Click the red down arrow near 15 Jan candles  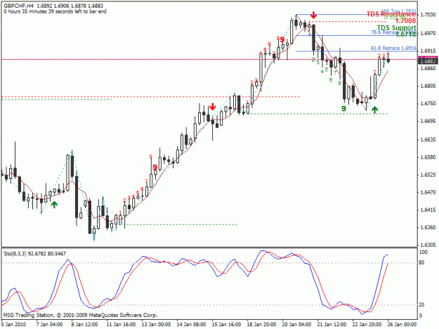pyautogui.click(x=213, y=107)
